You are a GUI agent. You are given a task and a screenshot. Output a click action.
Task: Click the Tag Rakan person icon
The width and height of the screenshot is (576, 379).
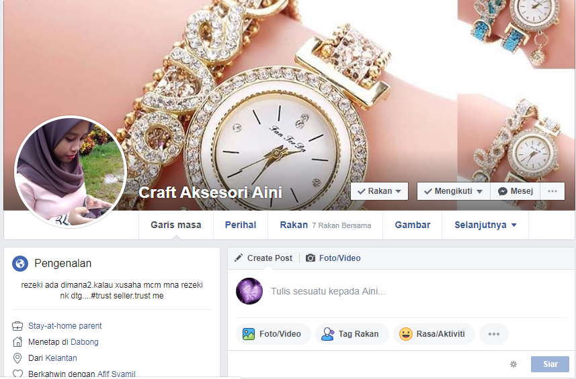327,334
